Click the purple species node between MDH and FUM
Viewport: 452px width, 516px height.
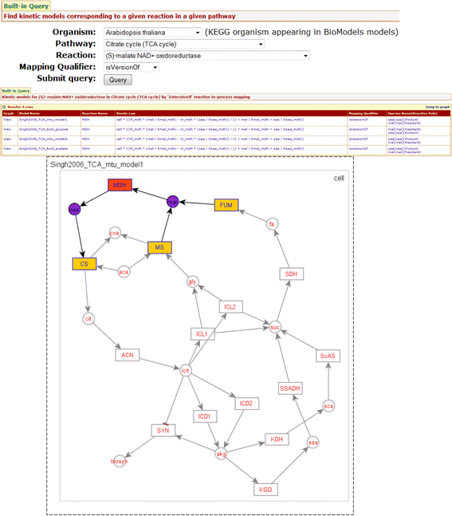coord(173,202)
